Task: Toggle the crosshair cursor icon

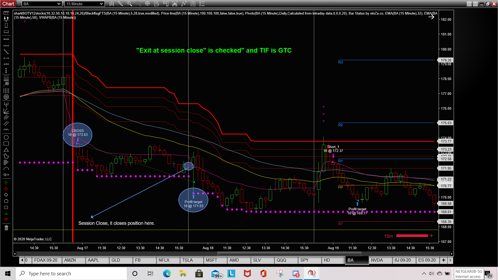Action: pos(147,4)
